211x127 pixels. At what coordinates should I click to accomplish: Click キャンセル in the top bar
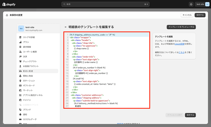tap(187, 15)
